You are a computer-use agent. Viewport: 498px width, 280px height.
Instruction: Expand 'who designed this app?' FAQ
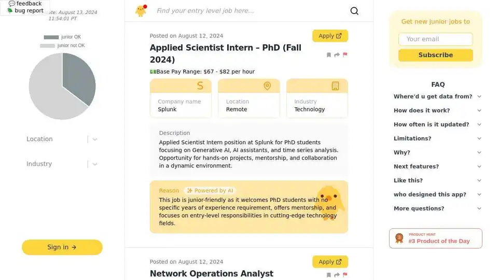437,194
